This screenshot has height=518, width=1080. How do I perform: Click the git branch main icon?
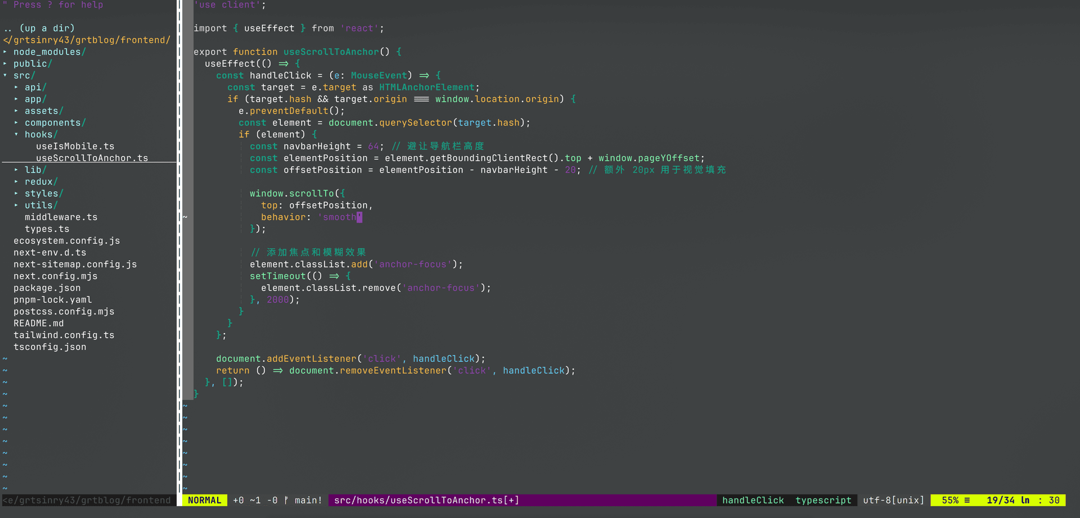[287, 500]
